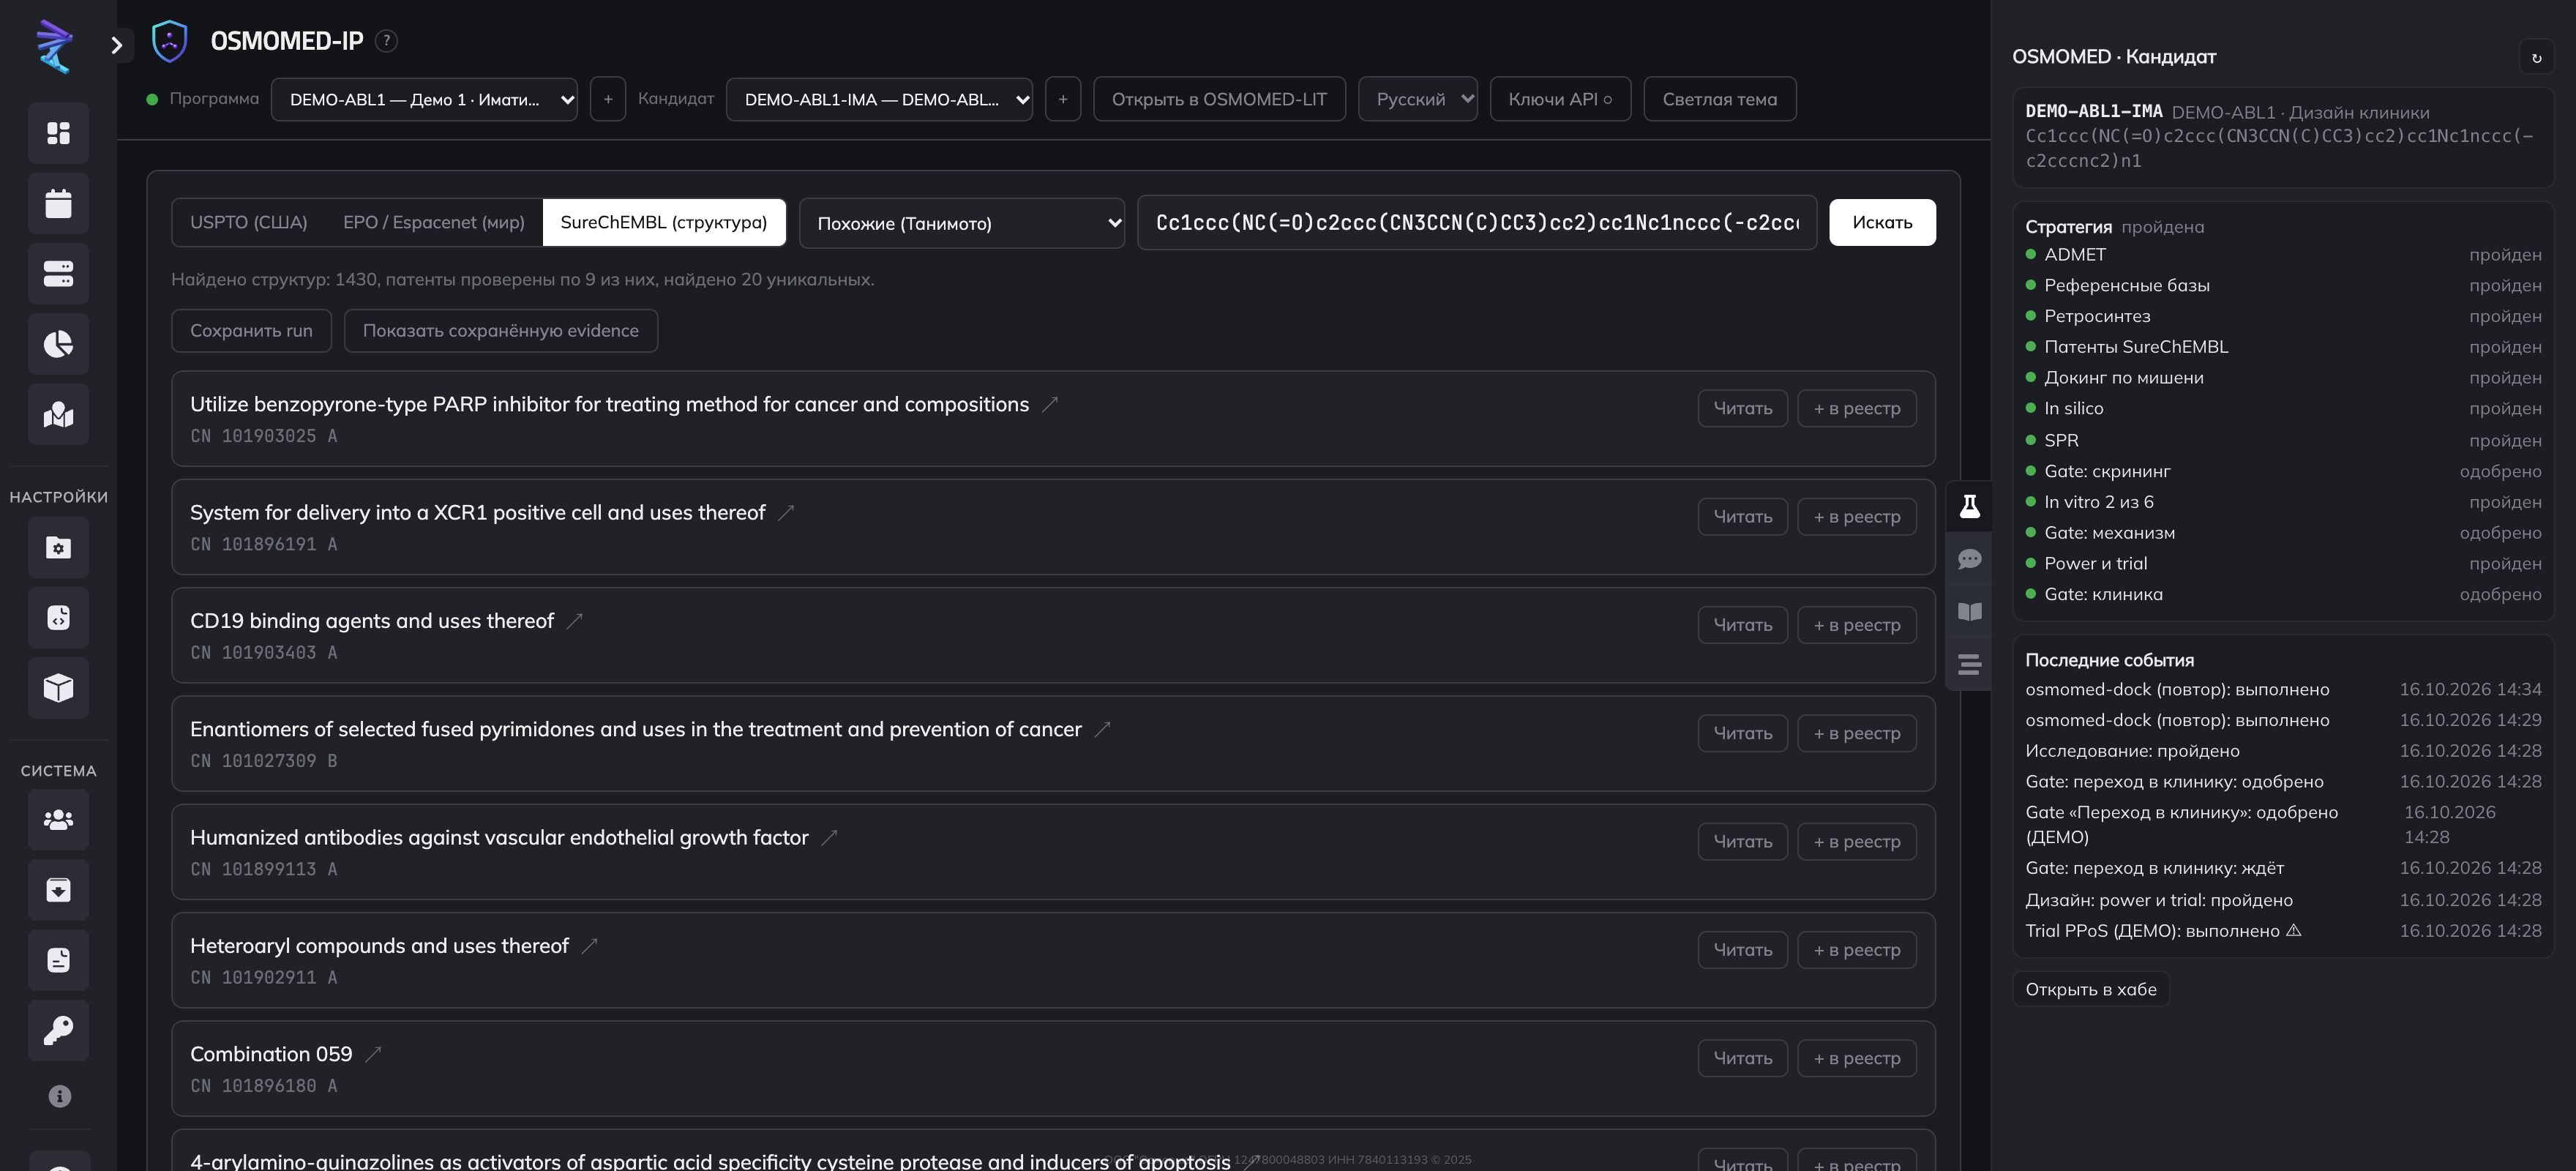
Task: Click the Искать search button
Action: [1881, 222]
